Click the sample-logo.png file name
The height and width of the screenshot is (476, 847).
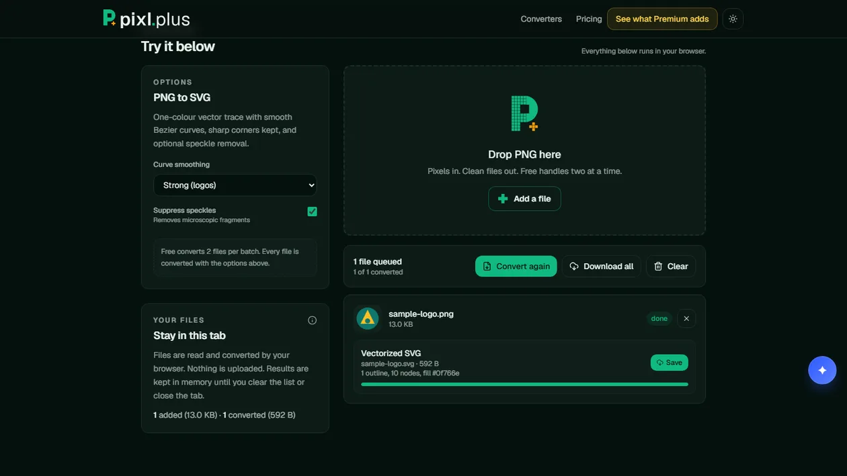[x=421, y=314]
